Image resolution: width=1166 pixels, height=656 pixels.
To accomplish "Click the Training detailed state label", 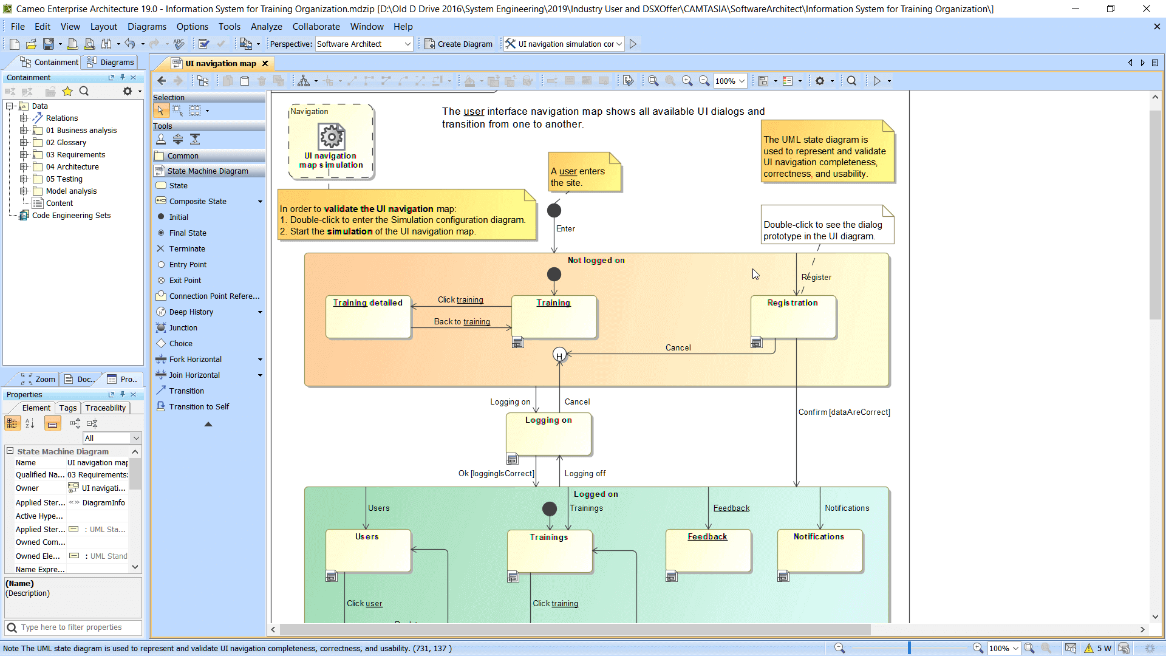I will point(367,302).
